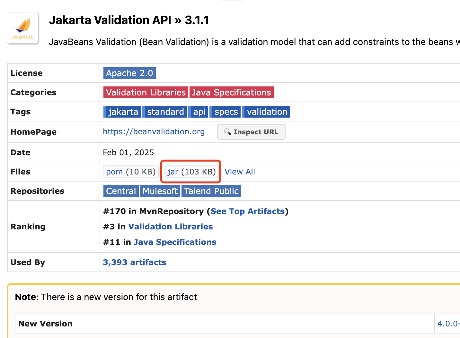This screenshot has width=460, height=338.
Task: Download the jar (103 KB) file
Action: tap(191, 172)
